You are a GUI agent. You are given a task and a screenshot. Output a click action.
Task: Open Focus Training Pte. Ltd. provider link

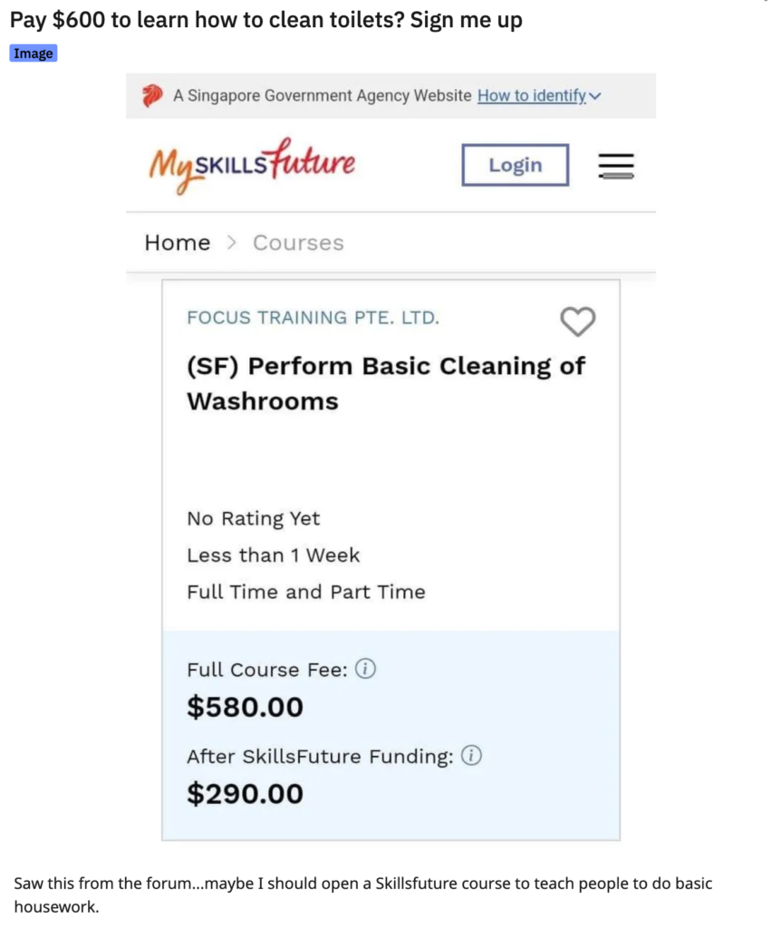313,318
